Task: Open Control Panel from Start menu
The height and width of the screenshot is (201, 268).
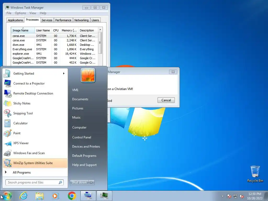Action: pyautogui.click(x=82, y=137)
